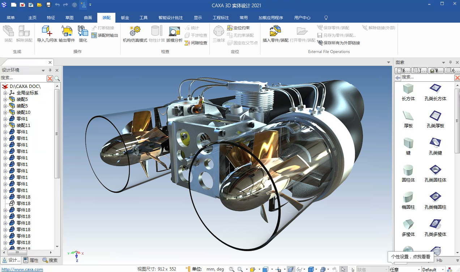The width and height of the screenshot is (460, 272).
Task: Click 装配树输出 assembly tree output
Action: tap(105, 35)
